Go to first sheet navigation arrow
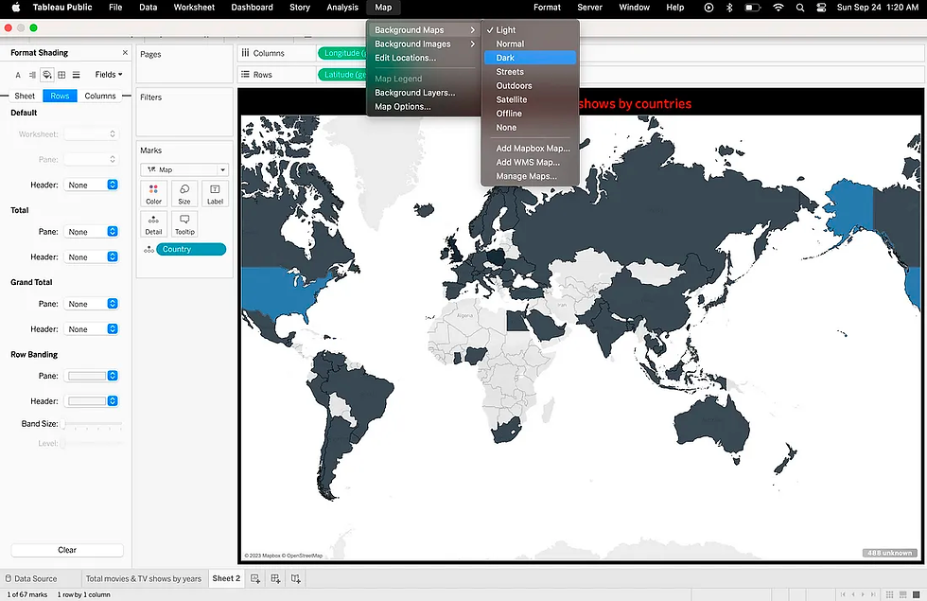Image resolution: width=927 pixels, height=601 pixels. tap(843, 594)
